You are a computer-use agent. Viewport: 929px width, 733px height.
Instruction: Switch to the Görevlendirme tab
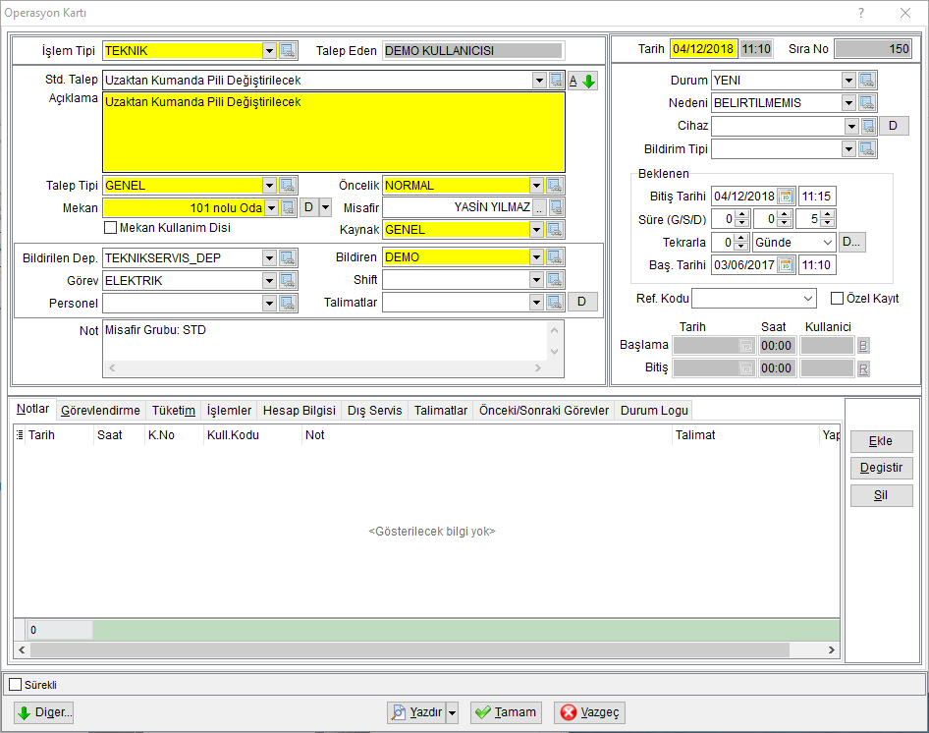[101, 411]
